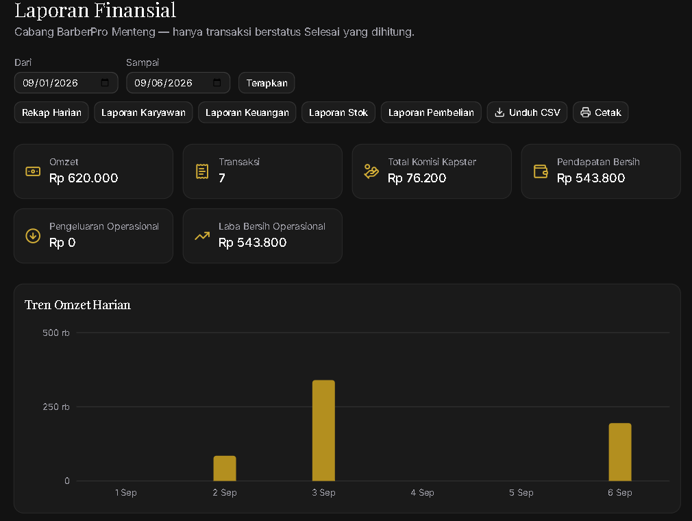Click the 250 rb axis label

[x=56, y=407]
